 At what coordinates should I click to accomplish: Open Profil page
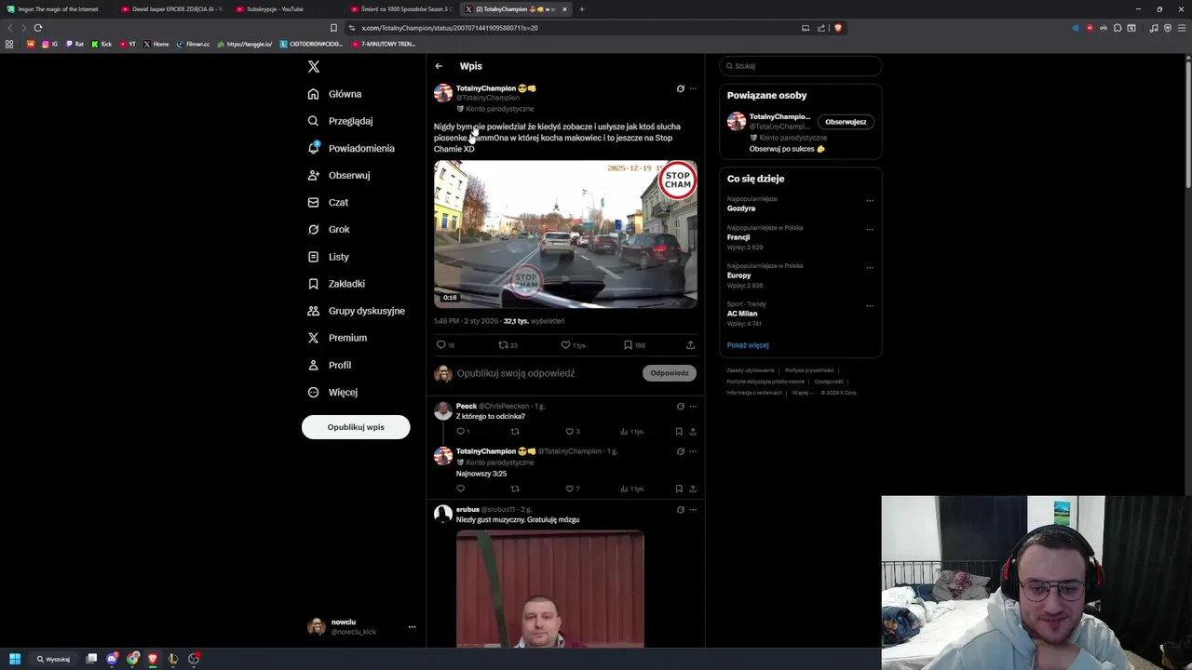330,365
